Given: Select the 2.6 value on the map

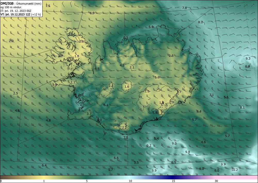Looking at the screenshot, I should pyautogui.click(x=171, y=56).
